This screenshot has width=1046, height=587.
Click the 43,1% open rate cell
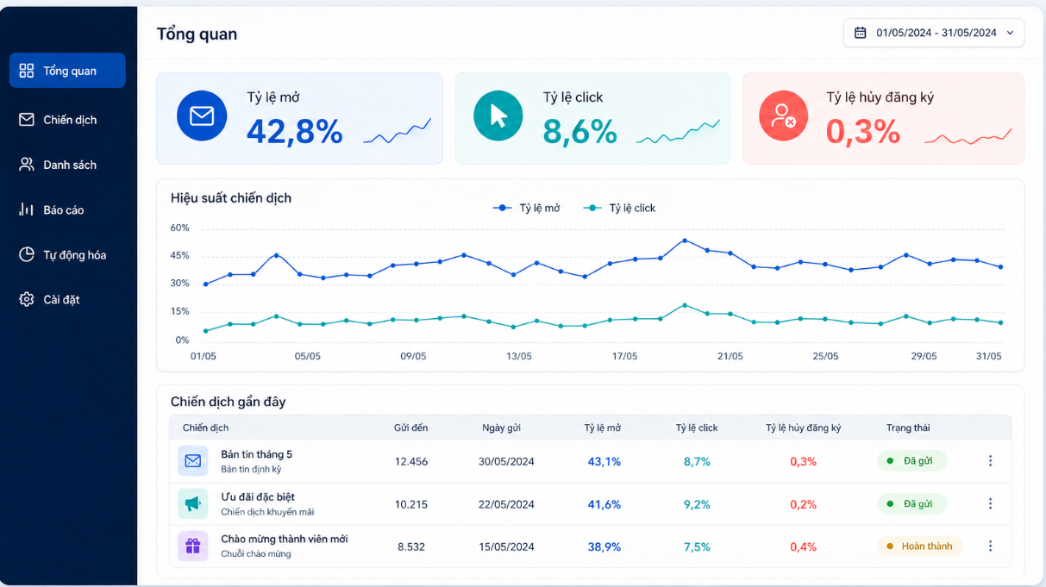click(604, 461)
